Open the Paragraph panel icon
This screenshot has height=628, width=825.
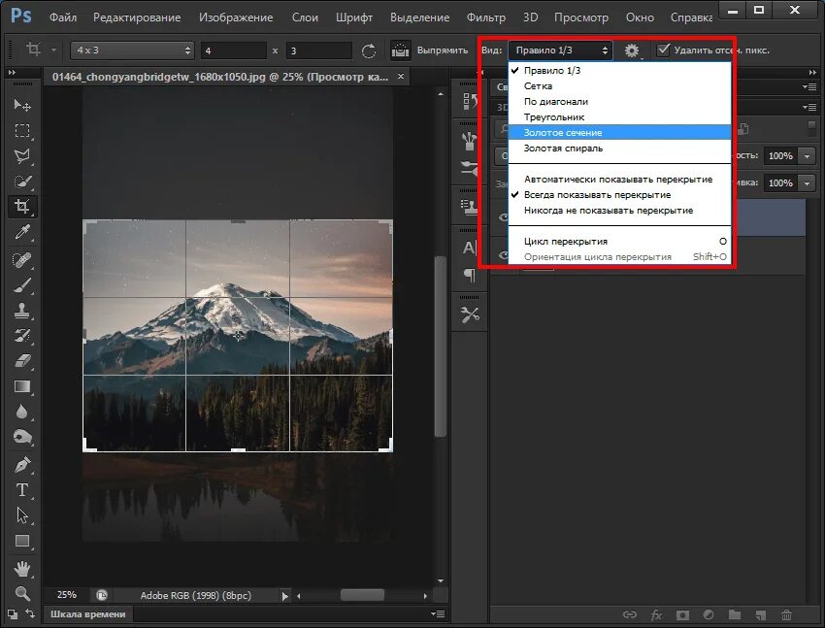(469, 275)
